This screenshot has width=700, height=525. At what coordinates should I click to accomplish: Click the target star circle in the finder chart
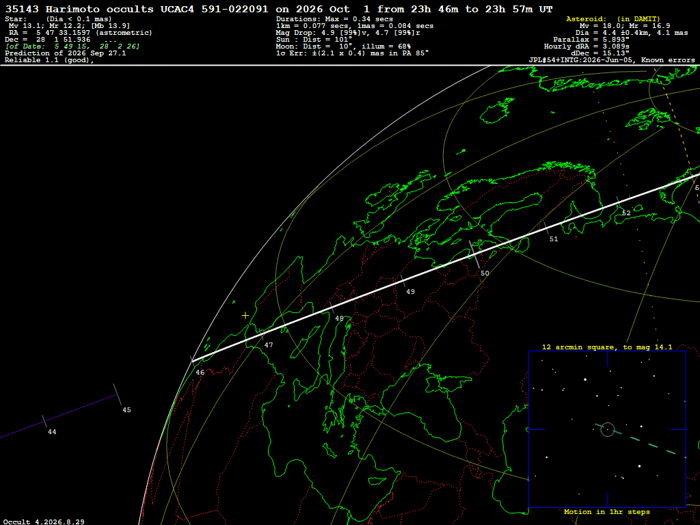click(608, 429)
